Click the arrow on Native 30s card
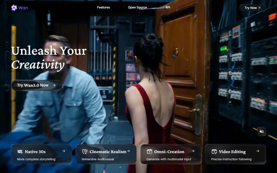This screenshot has width=277, height=173. tap(63, 151)
